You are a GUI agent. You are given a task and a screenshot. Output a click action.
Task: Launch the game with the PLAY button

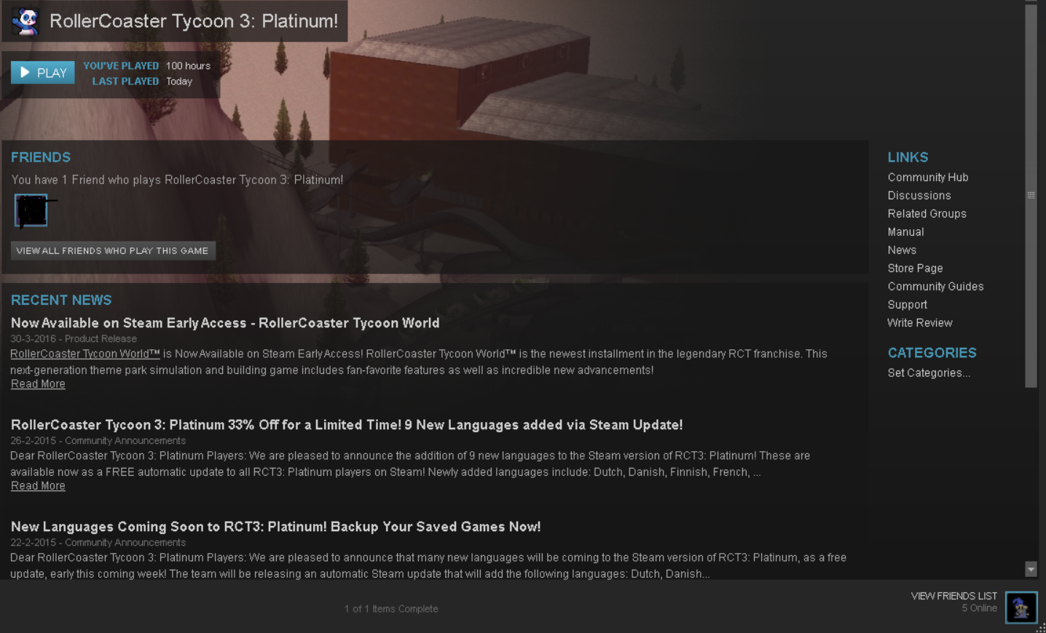[x=43, y=73]
